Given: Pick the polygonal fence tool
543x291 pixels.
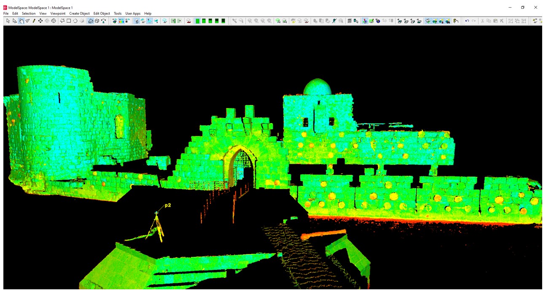Looking at the screenshot, I should (62, 21).
